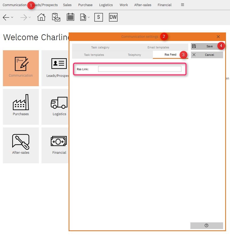Open help with the question mark button
Image resolution: width=230 pixels, height=237 pixels.
click(207, 226)
